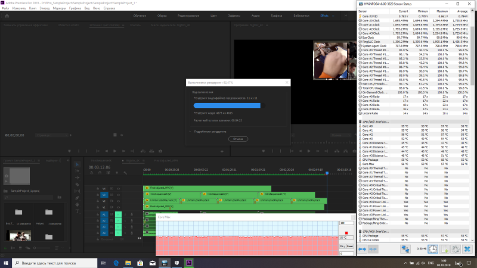Start logging via HWiNFO sheet-plus icon
Viewport: 477px width, 268px height.
coord(444,249)
